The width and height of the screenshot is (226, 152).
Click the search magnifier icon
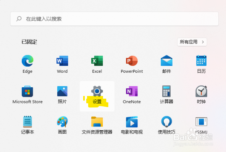click(x=19, y=19)
